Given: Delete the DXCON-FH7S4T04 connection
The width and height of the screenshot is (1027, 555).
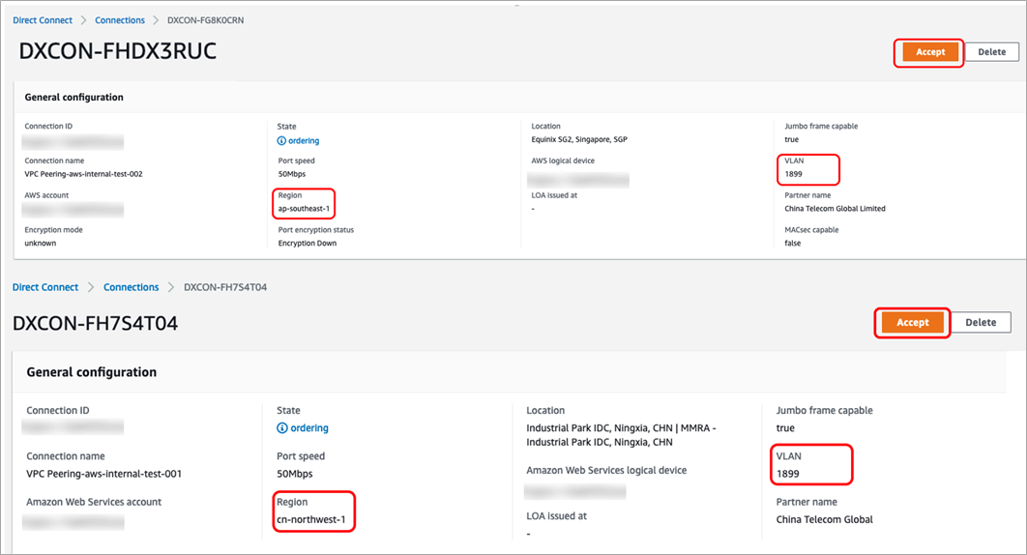Looking at the screenshot, I should pyautogui.click(x=981, y=322).
